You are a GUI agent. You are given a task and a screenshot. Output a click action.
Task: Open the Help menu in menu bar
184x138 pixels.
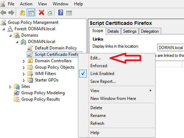coord(78,4)
